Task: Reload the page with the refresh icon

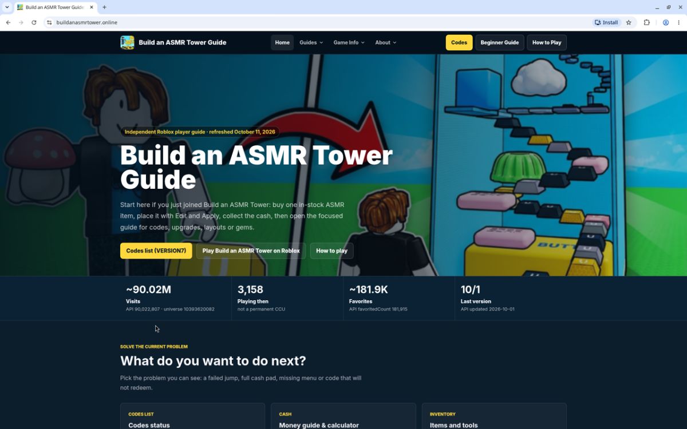Action: pos(34,22)
